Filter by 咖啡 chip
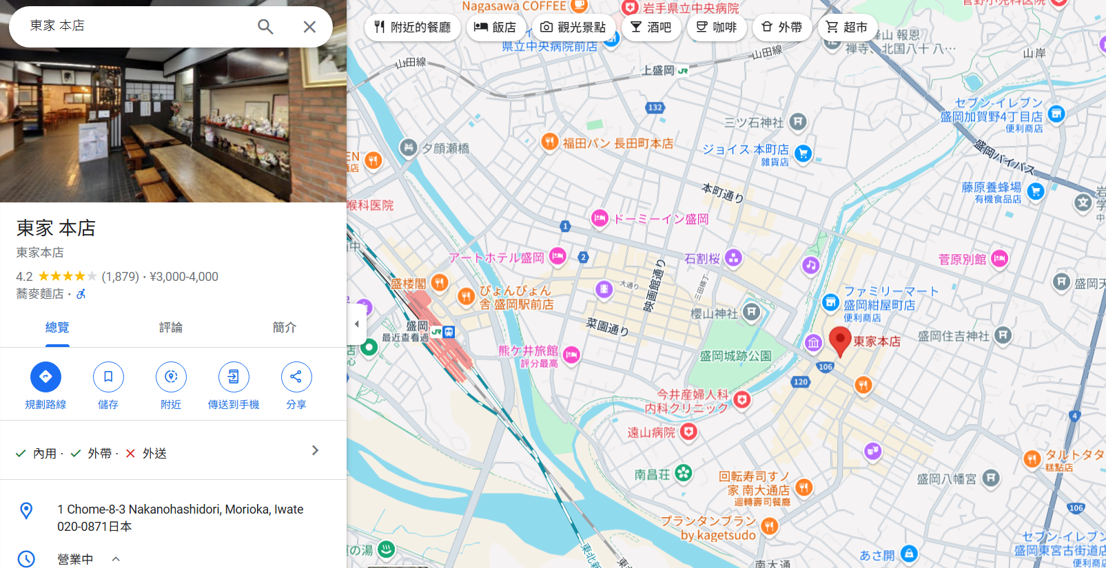1106x568 pixels. [717, 28]
